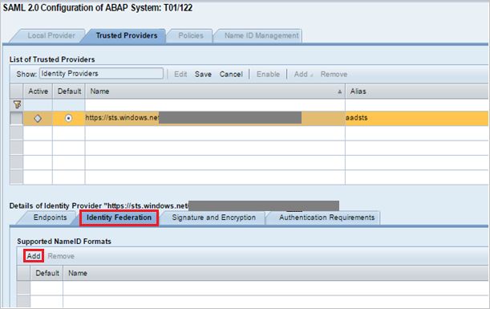Select the Default radio button for aadsts
This screenshot has height=309, width=490.
(68, 118)
